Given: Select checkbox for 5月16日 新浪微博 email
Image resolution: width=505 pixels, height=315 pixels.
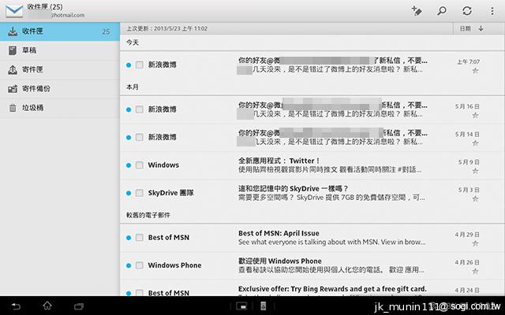Looking at the screenshot, I should point(139,109).
